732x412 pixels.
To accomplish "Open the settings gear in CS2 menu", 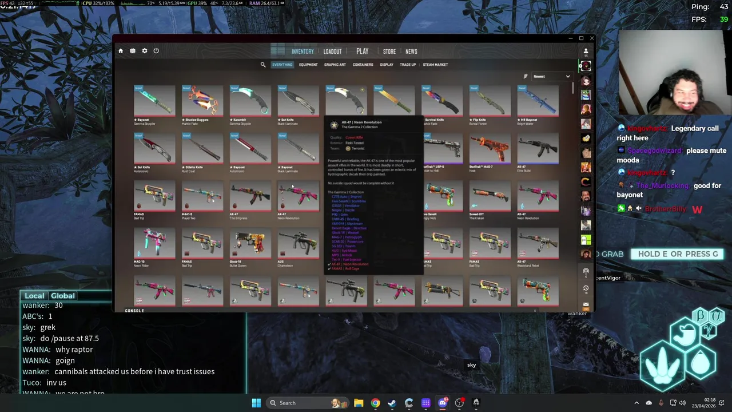I will pos(145,51).
